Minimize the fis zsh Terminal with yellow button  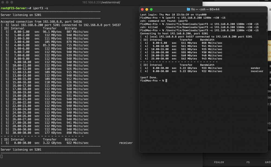[147, 9]
